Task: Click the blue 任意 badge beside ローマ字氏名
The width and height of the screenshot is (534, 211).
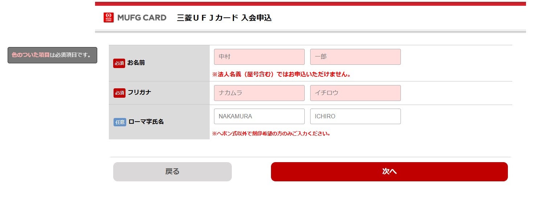Action: click(x=120, y=122)
